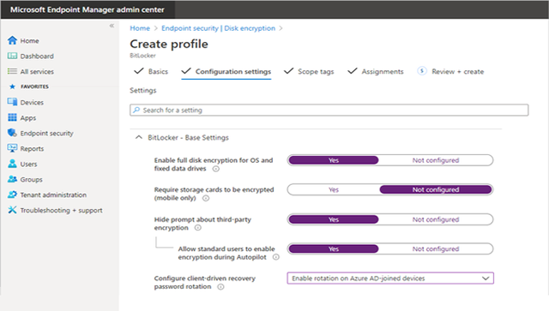The width and height of the screenshot is (549, 311).
Task: Follow the Home breadcrumb link
Action: coord(140,28)
